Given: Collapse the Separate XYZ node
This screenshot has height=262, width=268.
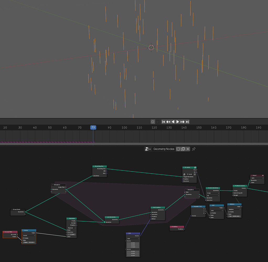Looking at the screenshot, I should pos(192,206).
